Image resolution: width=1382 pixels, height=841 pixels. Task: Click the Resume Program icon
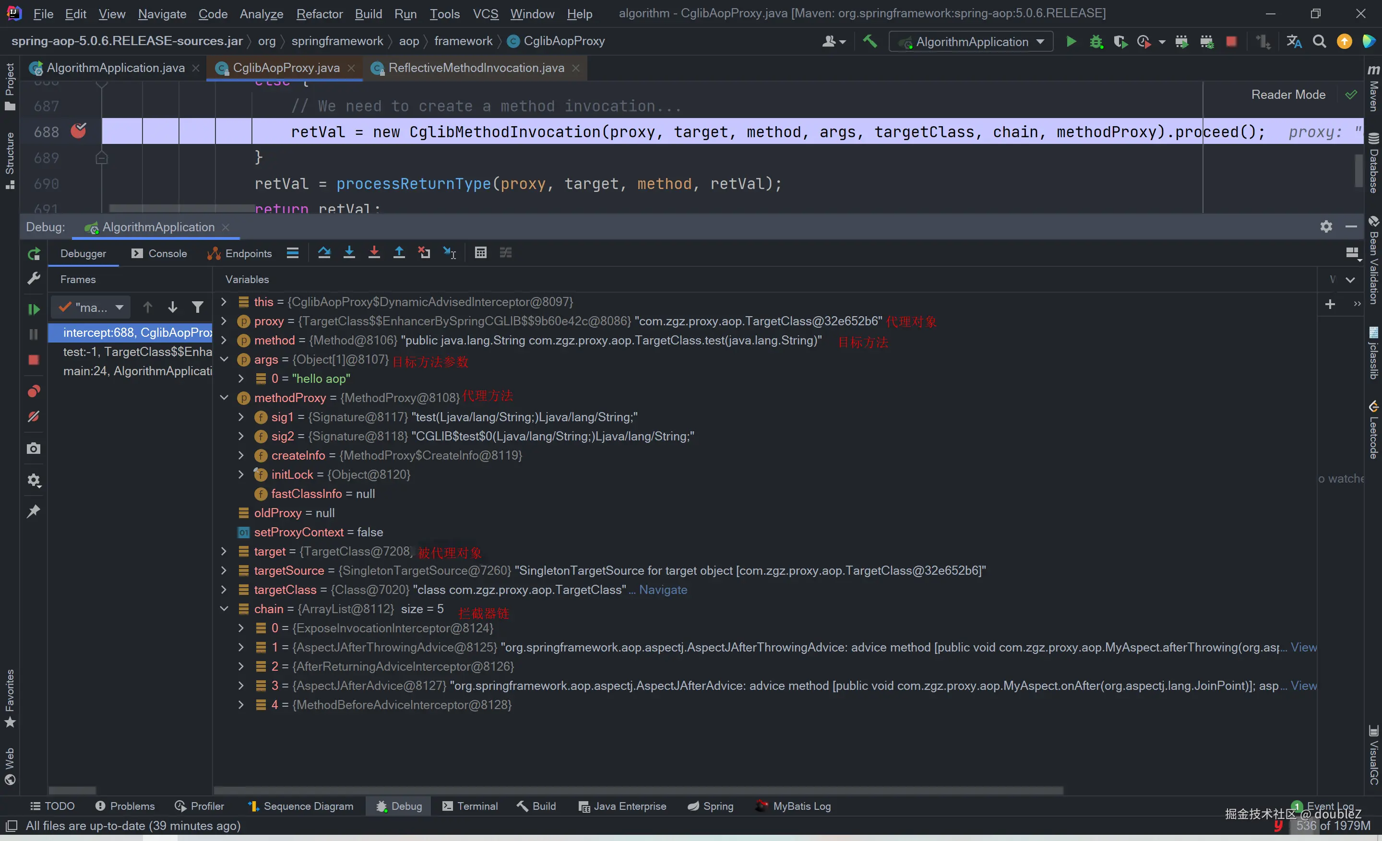(34, 309)
